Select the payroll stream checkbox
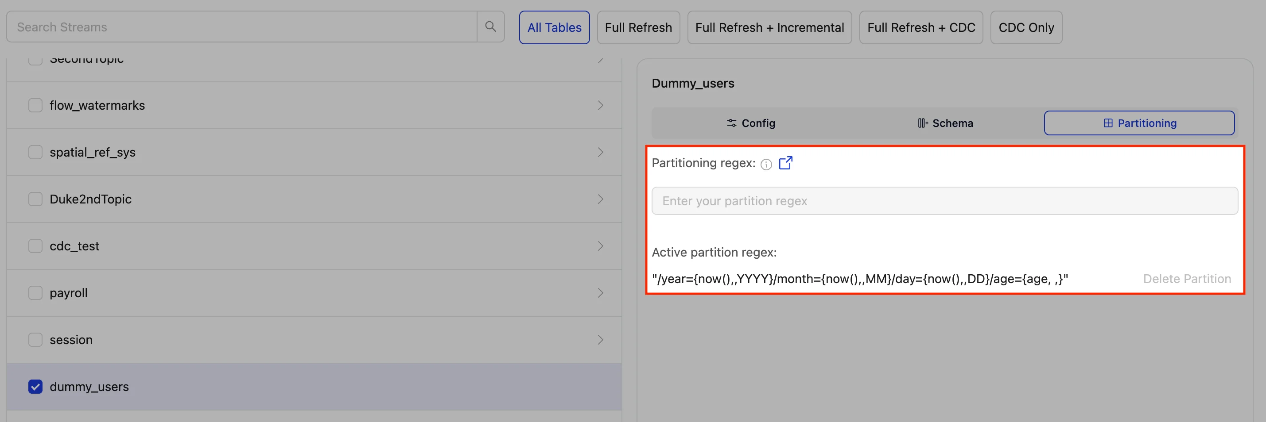 click(35, 293)
